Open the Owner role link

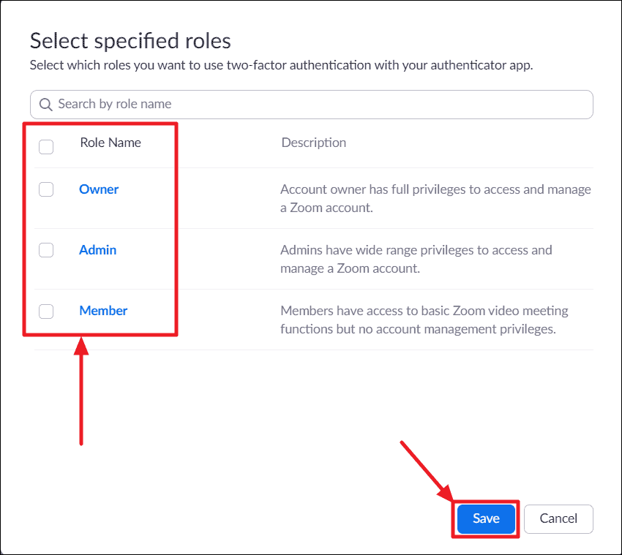coord(99,189)
